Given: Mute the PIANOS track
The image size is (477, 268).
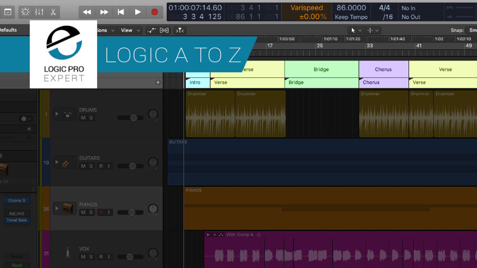Looking at the screenshot, I should pyautogui.click(x=83, y=212).
